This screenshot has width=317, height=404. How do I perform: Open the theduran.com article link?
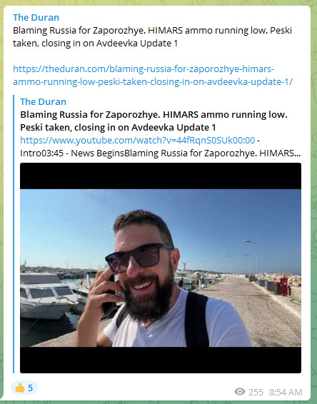click(153, 75)
